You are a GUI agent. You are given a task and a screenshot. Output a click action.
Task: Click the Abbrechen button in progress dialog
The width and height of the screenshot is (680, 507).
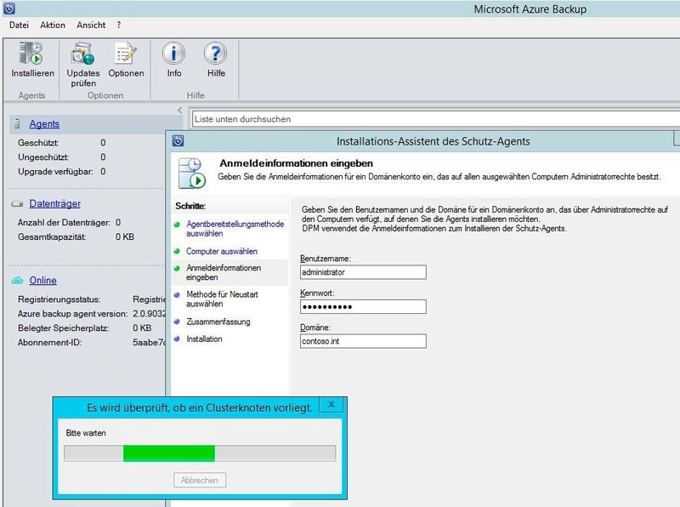click(x=200, y=480)
